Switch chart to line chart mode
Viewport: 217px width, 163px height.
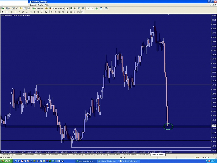[x=75, y=8]
